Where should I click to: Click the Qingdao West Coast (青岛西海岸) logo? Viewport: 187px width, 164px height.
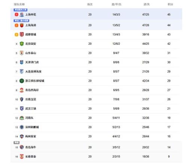(x=22, y=90)
